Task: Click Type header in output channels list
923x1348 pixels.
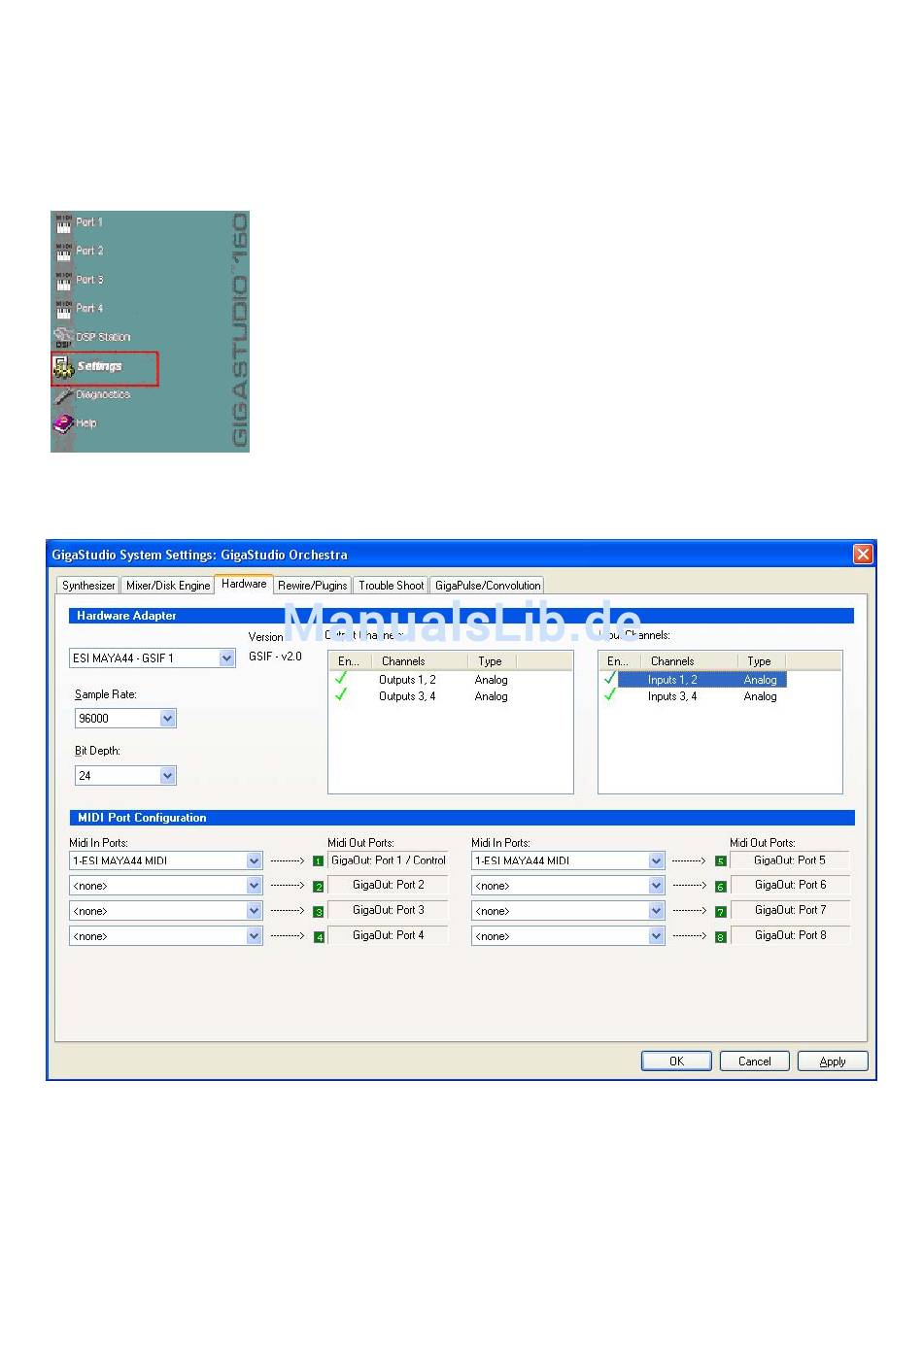Action: pos(493,661)
